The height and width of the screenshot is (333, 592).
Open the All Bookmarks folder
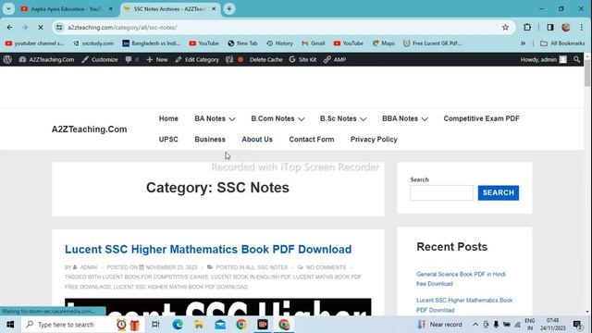[x=562, y=43]
